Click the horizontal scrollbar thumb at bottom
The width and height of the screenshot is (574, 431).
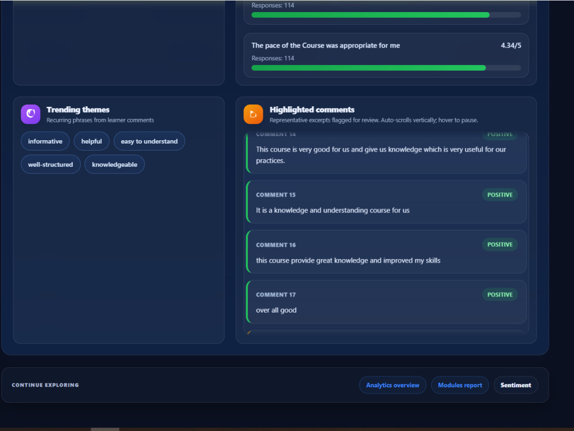pos(105,429)
